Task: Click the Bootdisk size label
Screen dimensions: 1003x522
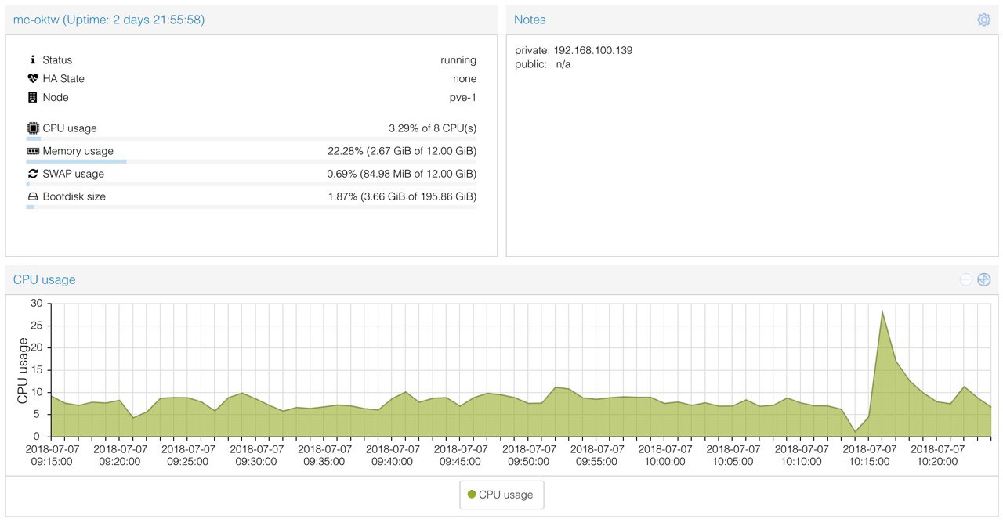Action: pos(74,196)
